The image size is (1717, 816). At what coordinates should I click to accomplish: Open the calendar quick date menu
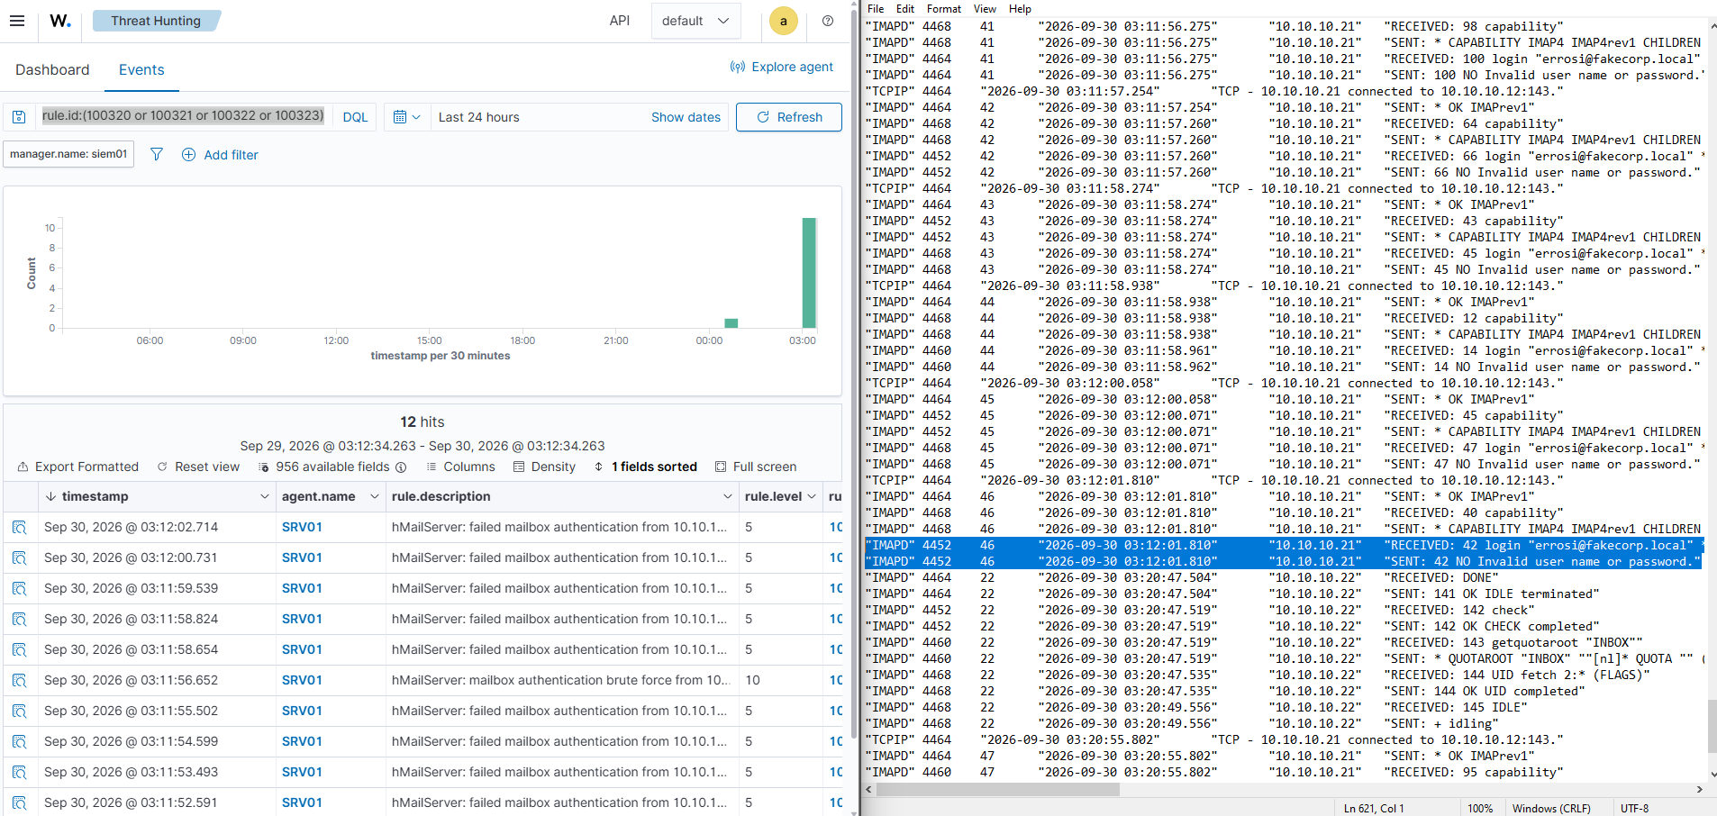(x=407, y=117)
